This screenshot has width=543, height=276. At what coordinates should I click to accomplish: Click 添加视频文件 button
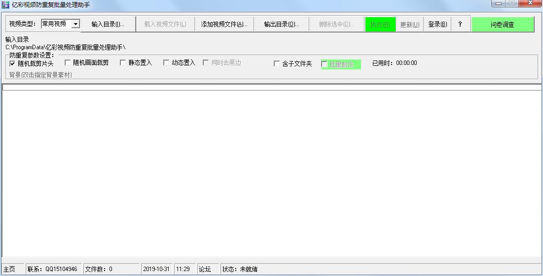pyautogui.click(x=224, y=25)
